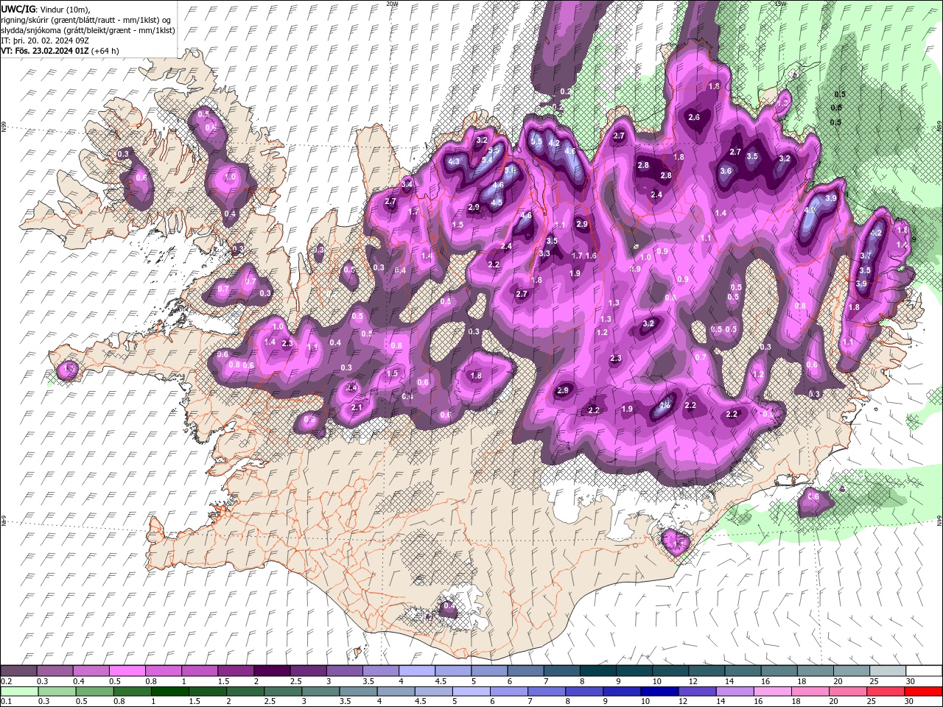Image resolution: width=943 pixels, height=707 pixels.
Task: Click the dark blue rain swatch for 10–12
Action: coord(659,692)
